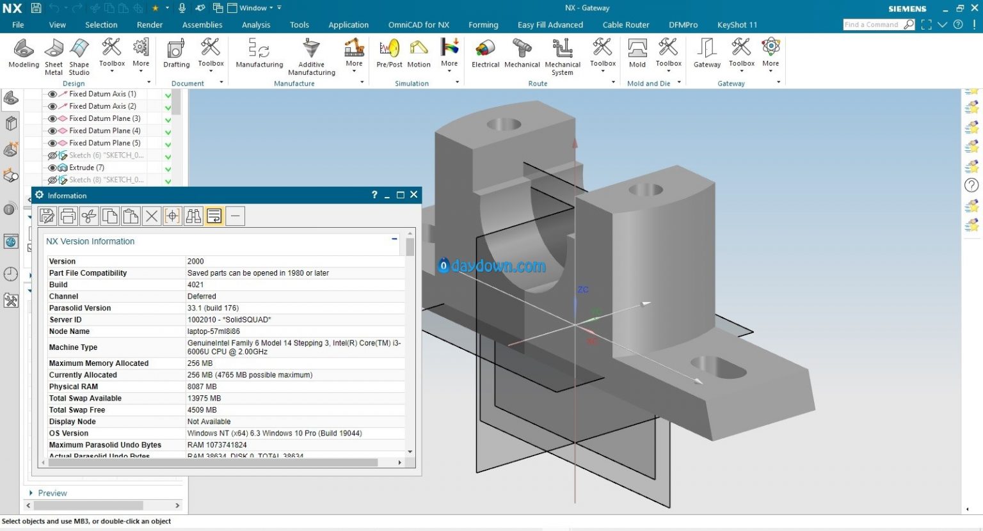Open Shape Studio

(x=79, y=57)
